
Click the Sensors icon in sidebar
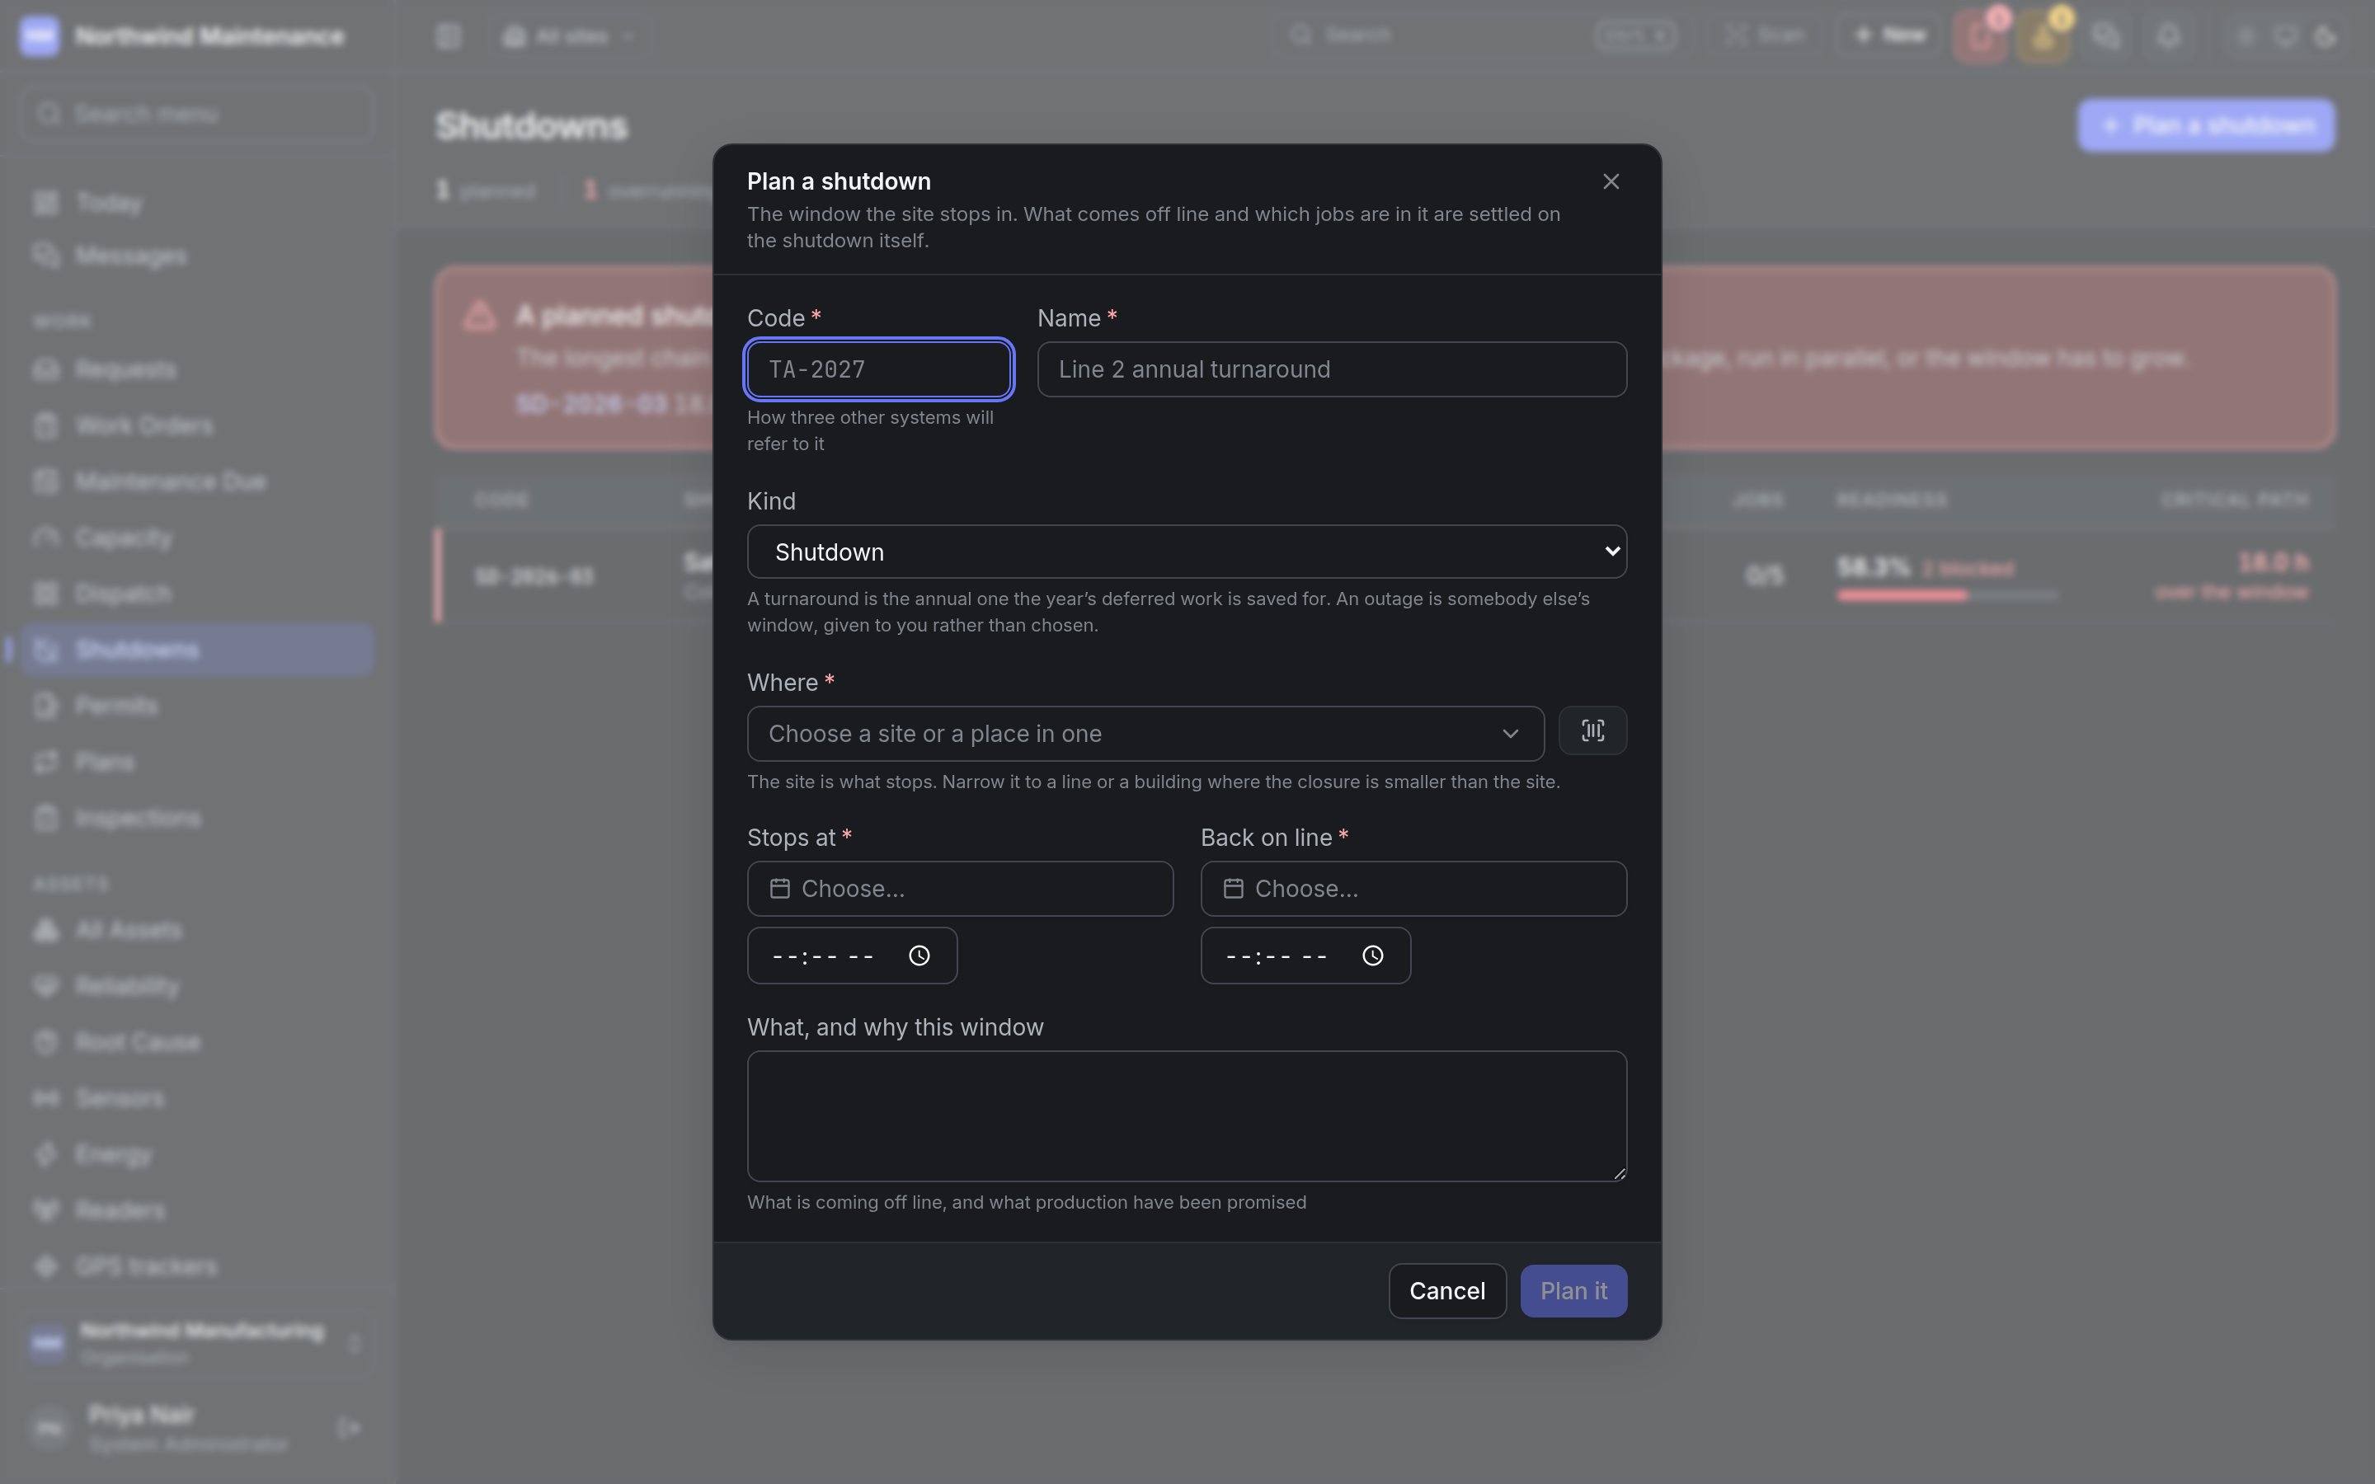pos(45,1097)
